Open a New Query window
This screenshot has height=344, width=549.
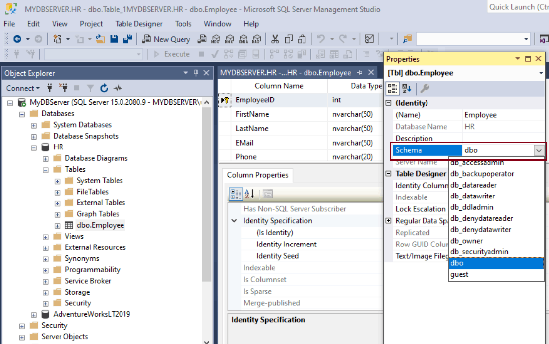coord(166,39)
